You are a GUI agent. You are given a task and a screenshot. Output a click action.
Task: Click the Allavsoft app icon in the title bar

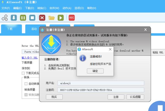pyautogui.click(x=3, y=2)
